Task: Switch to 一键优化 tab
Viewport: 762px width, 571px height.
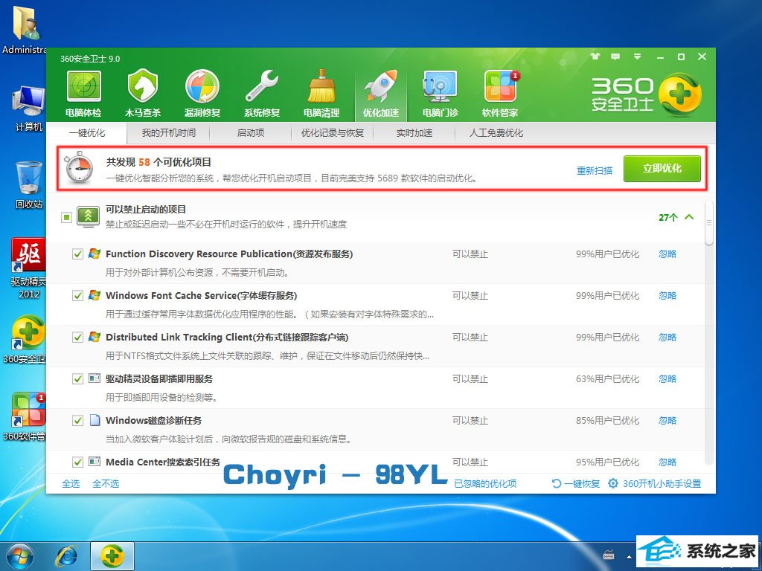Action: 87,133
